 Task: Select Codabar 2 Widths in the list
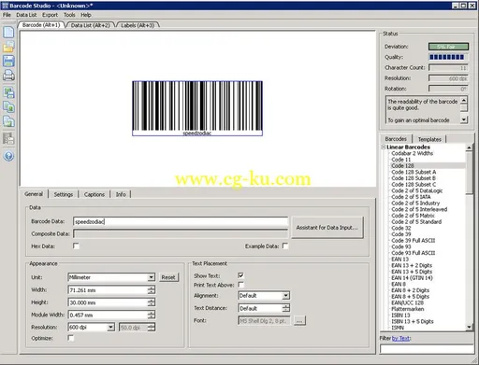click(412, 153)
